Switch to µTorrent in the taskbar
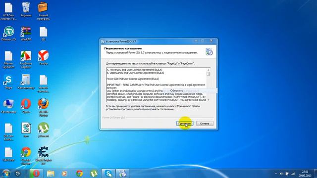 [x=94, y=174]
